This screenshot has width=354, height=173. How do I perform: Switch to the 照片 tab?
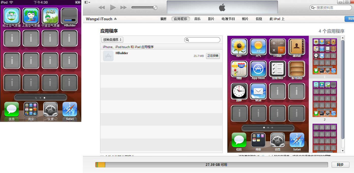pyautogui.click(x=245, y=19)
